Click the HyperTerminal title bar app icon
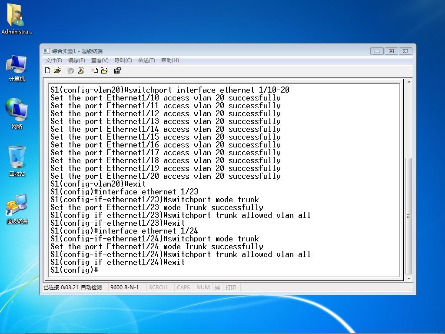This screenshot has height=334, width=445. 46,51
